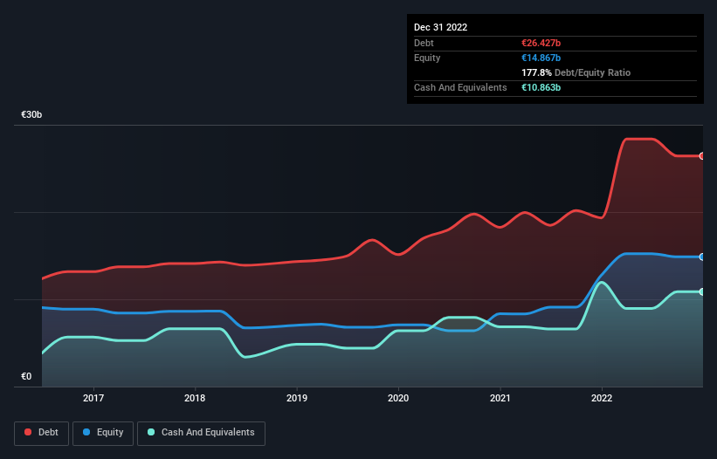Click the €26.427b debt value
This screenshot has width=717, height=459.
541,43
